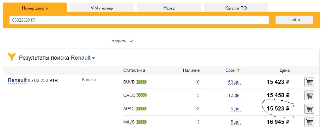Click the orange filter funnel icon
The width and height of the screenshot is (328, 127).
point(12,57)
